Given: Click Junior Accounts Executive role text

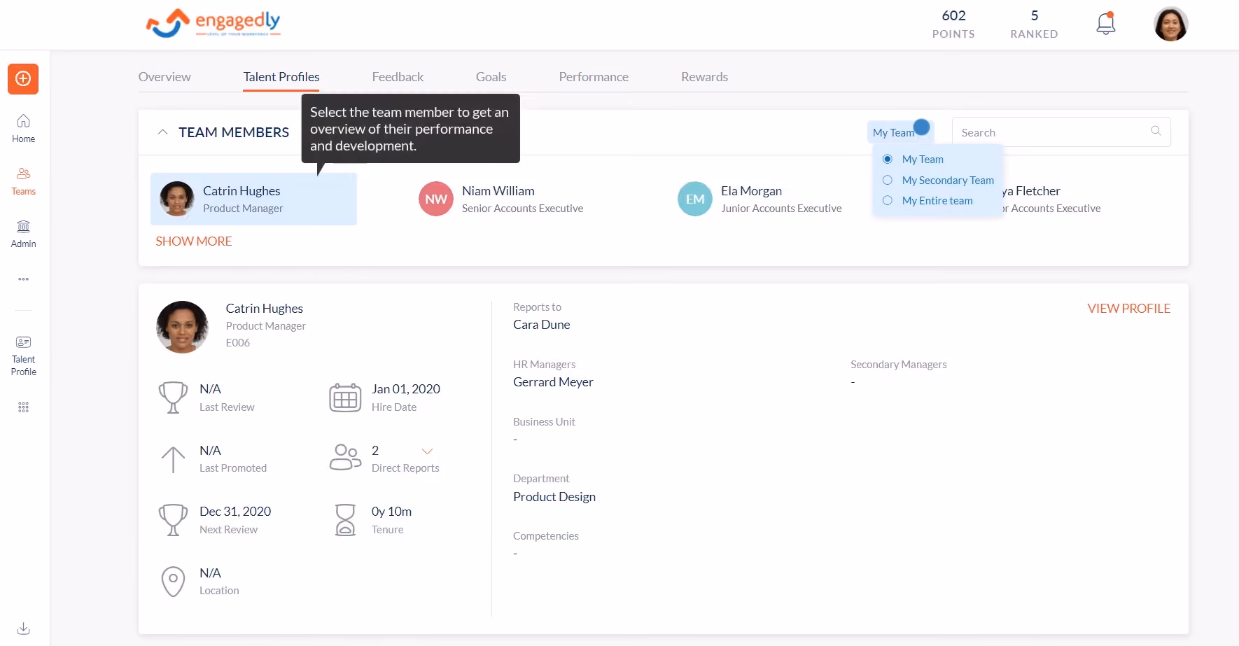Looking at the screenshot, I should point(781,209).
